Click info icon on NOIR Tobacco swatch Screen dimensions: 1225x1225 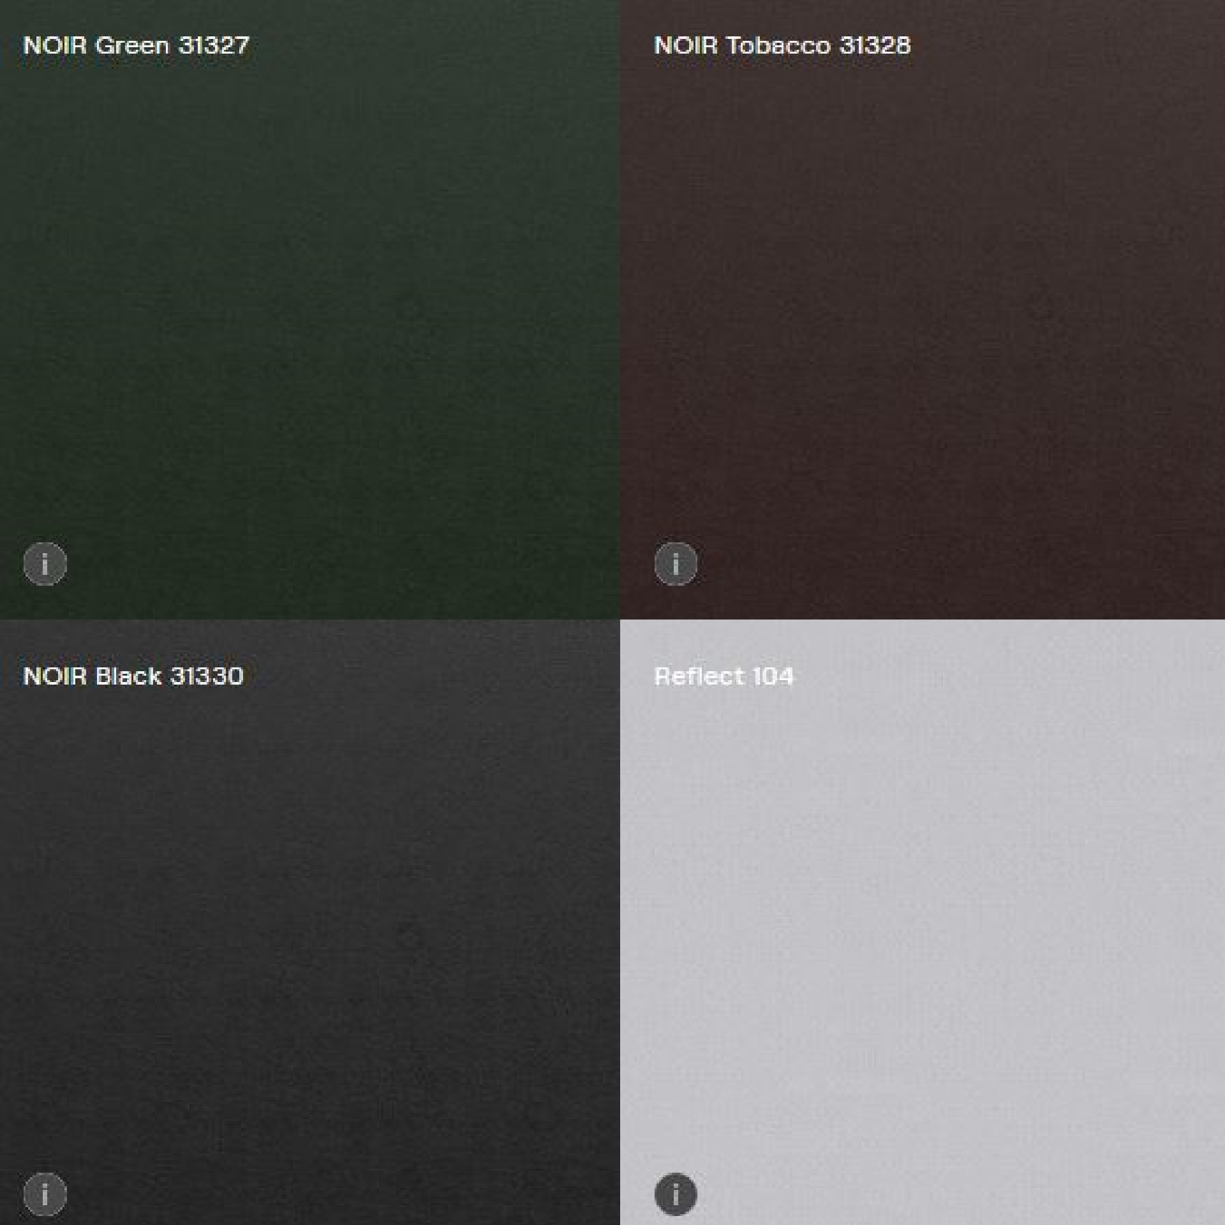pos(676,563)
